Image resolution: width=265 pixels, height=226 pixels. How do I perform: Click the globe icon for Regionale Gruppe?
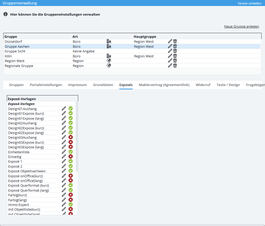tap(109, 65)
